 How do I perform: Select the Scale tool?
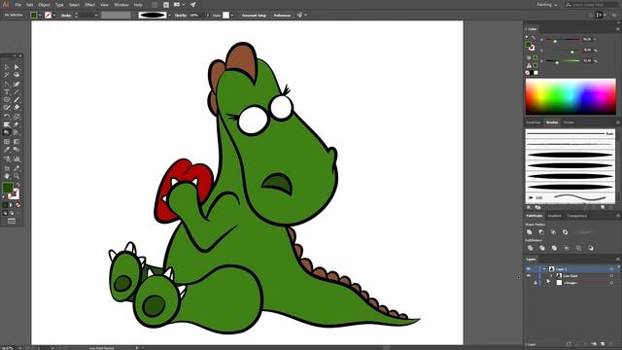pos(17,117)
